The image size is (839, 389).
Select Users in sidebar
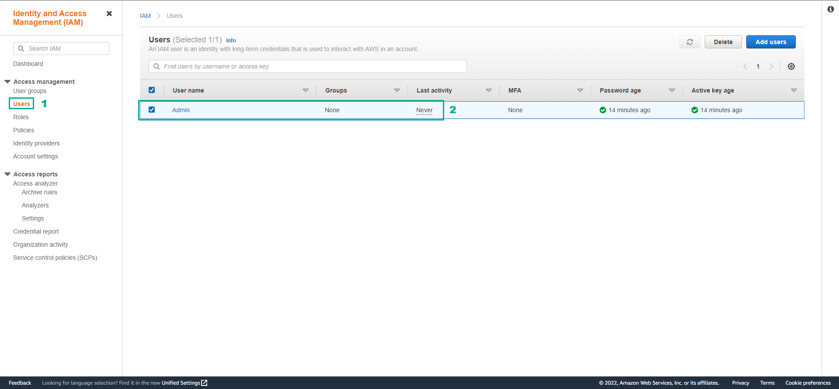tap(21, 104)
